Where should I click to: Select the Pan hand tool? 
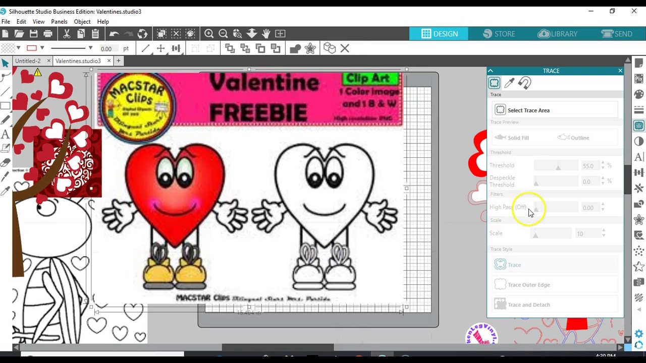coord(266,34)
